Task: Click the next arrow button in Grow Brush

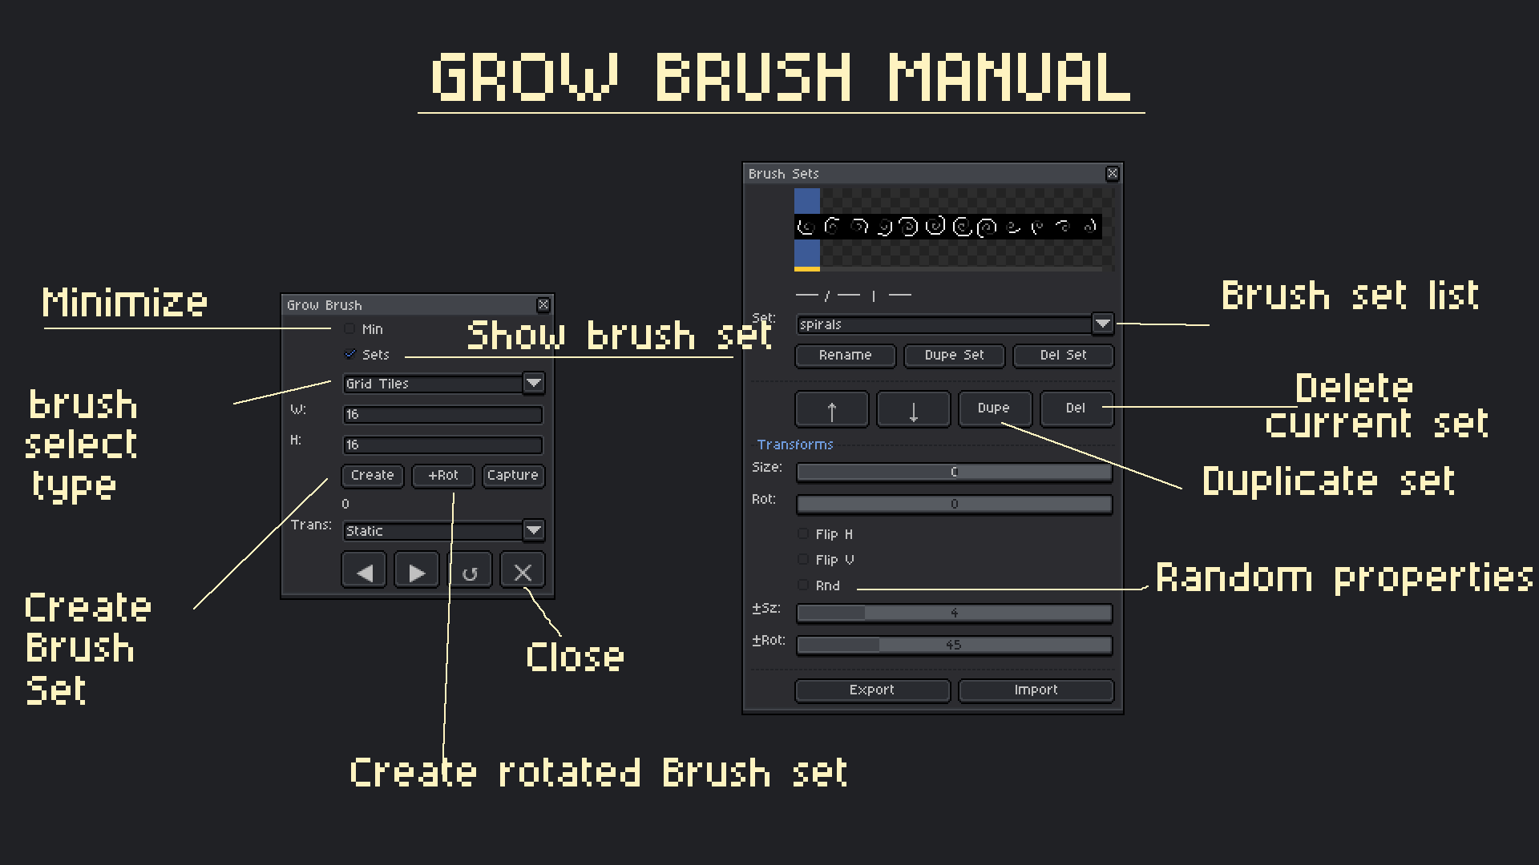Action: [x=416, y=572]
